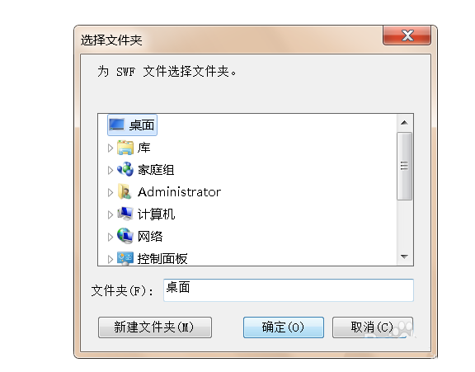Cancel with the 取消(C) button
This screenshot has width=475, height=372.
coord(372,327)
